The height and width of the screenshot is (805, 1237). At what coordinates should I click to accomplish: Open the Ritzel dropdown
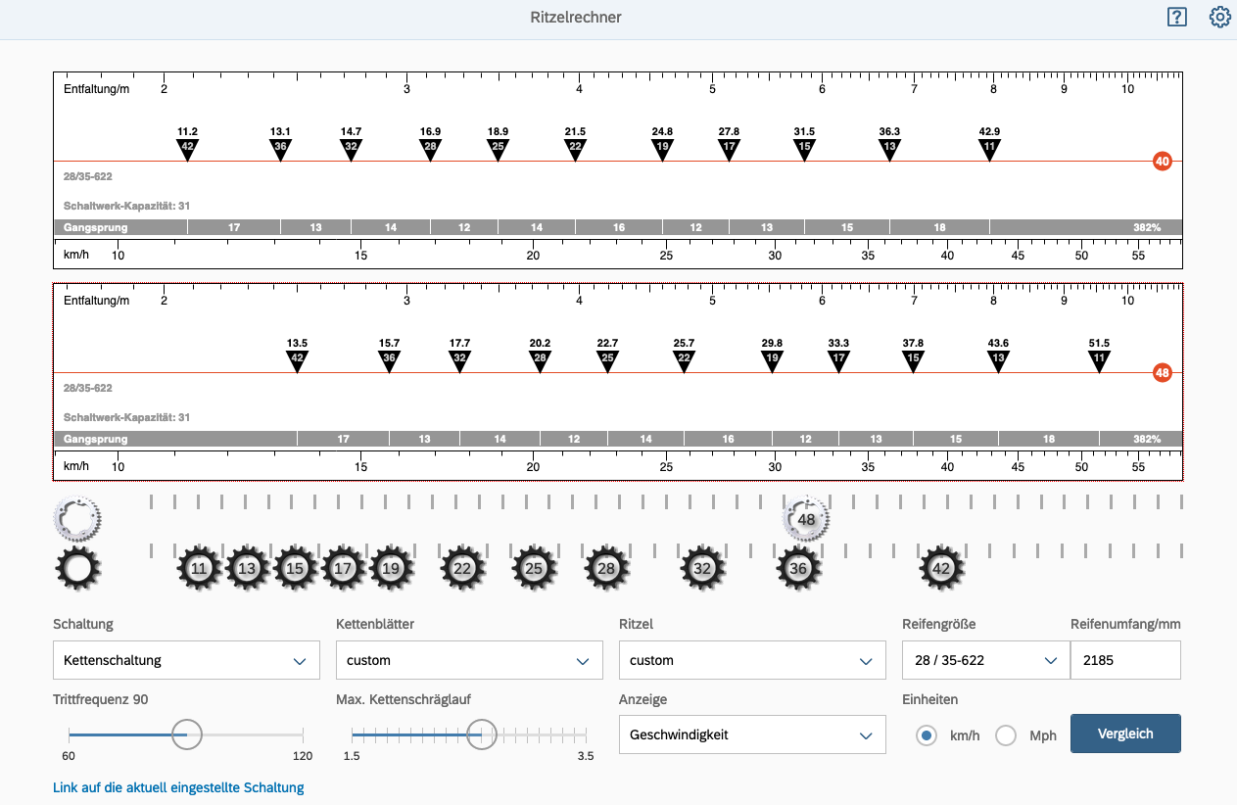(752, 660)
